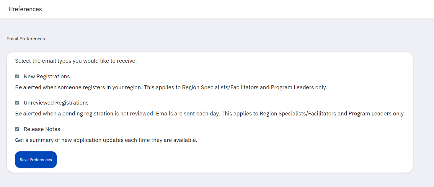
Task: Save your email preference changes
Action: pyautogui.click(x=36, y=159)
